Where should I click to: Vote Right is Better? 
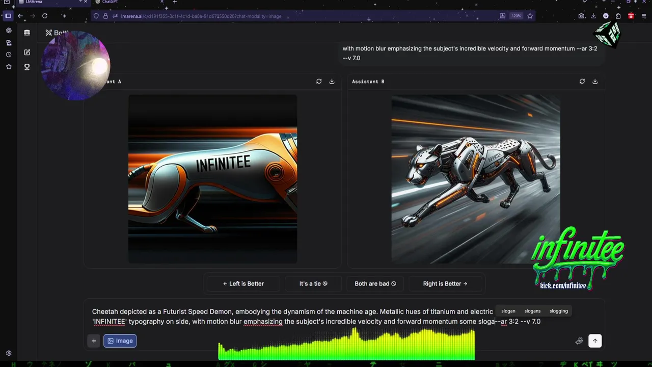coord(445,283)
